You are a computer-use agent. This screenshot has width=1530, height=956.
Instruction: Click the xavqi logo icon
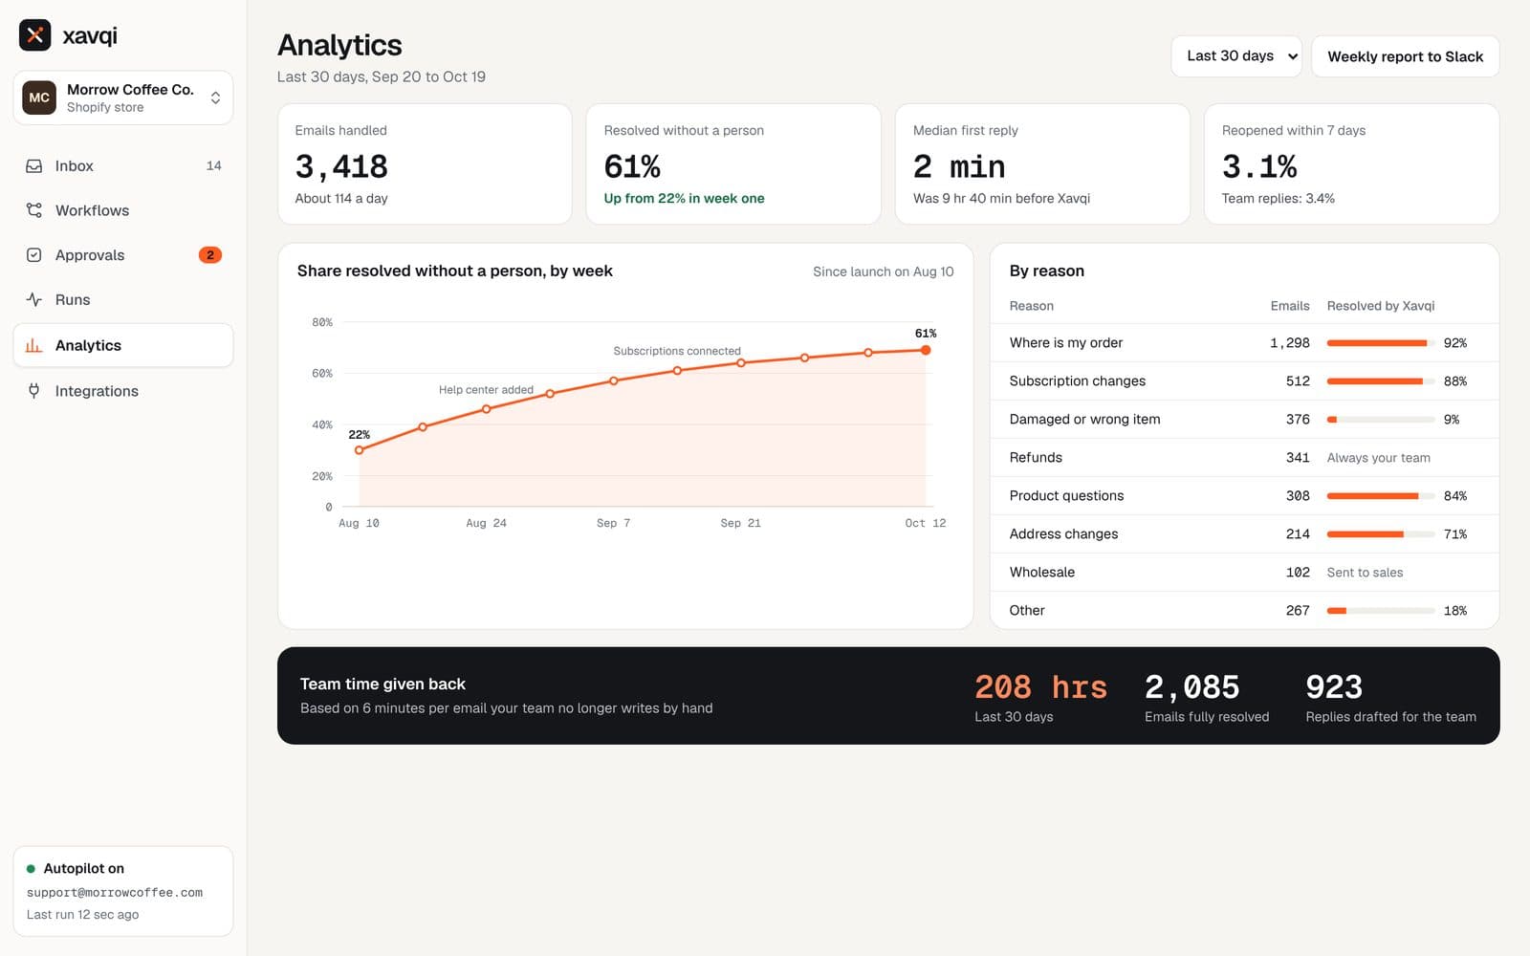click(x=35, y=35)
